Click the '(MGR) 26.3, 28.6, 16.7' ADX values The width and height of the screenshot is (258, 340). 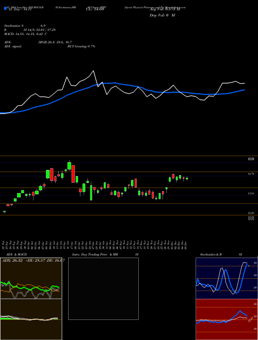click(55, 42)
